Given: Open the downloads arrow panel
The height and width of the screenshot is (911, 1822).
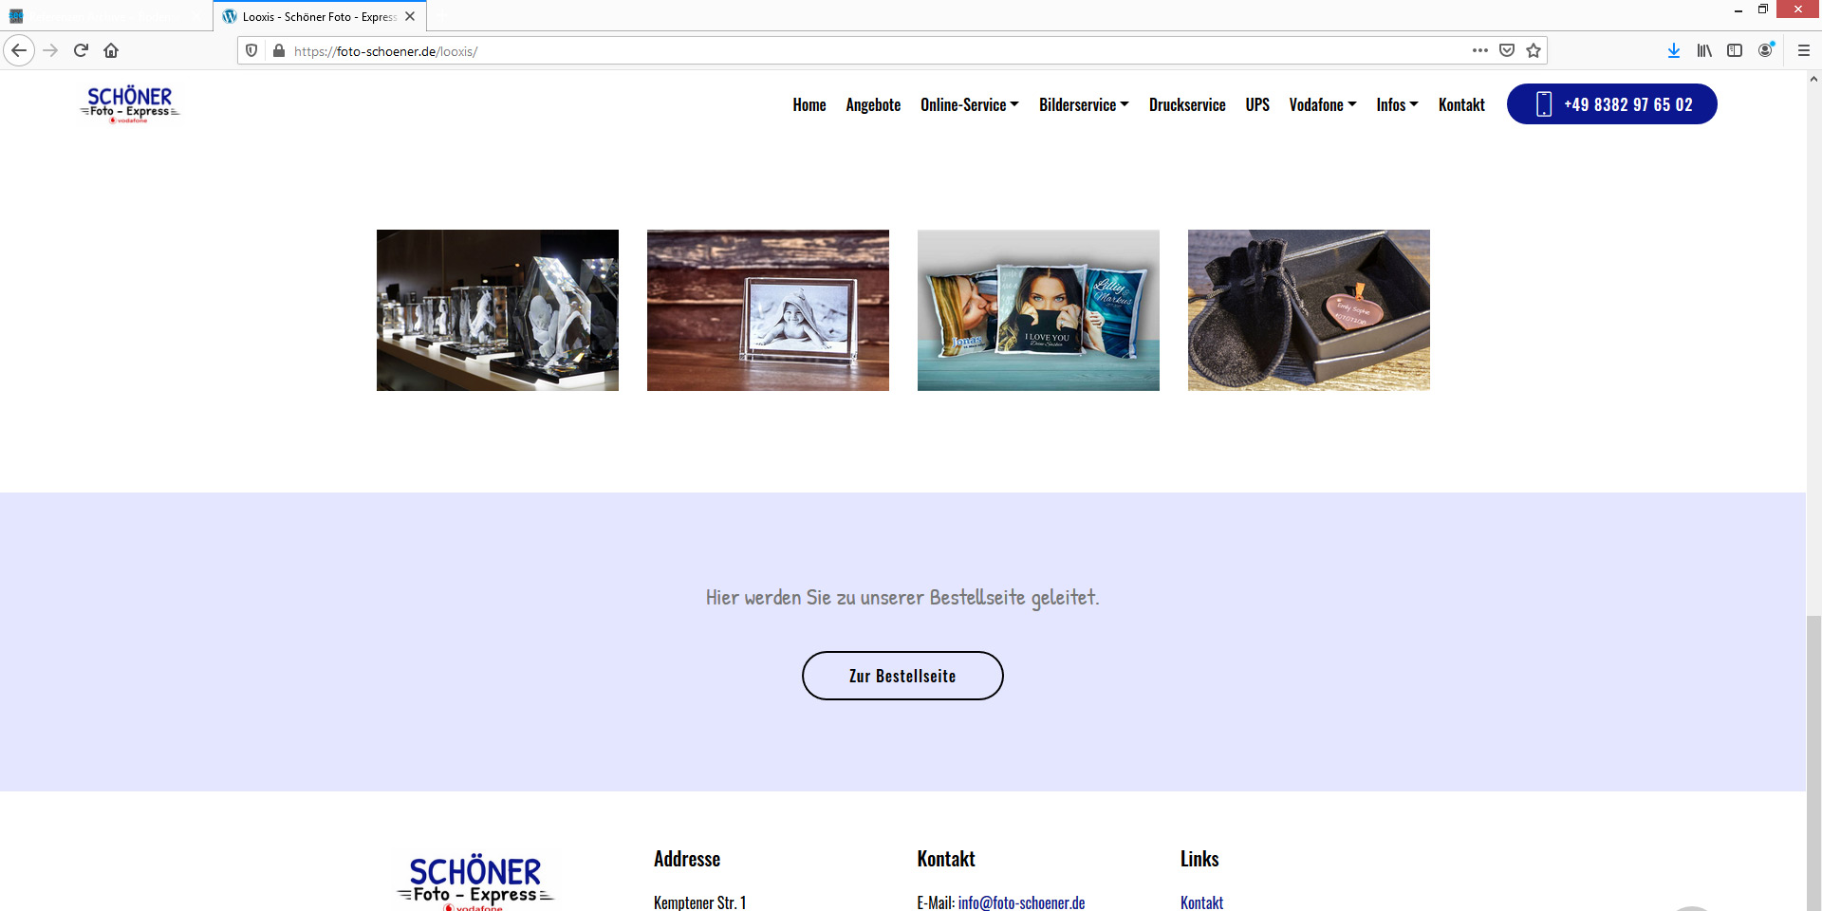Looking at the screenshot, I should tap(1674, 50).
